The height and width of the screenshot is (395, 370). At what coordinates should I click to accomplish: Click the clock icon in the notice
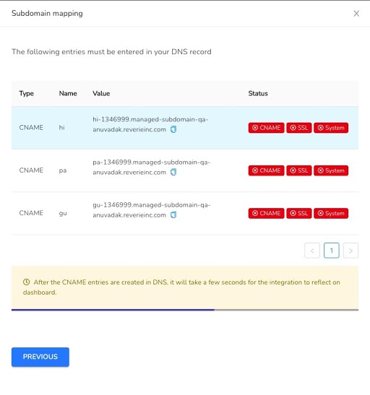click(x=27, y=282)
